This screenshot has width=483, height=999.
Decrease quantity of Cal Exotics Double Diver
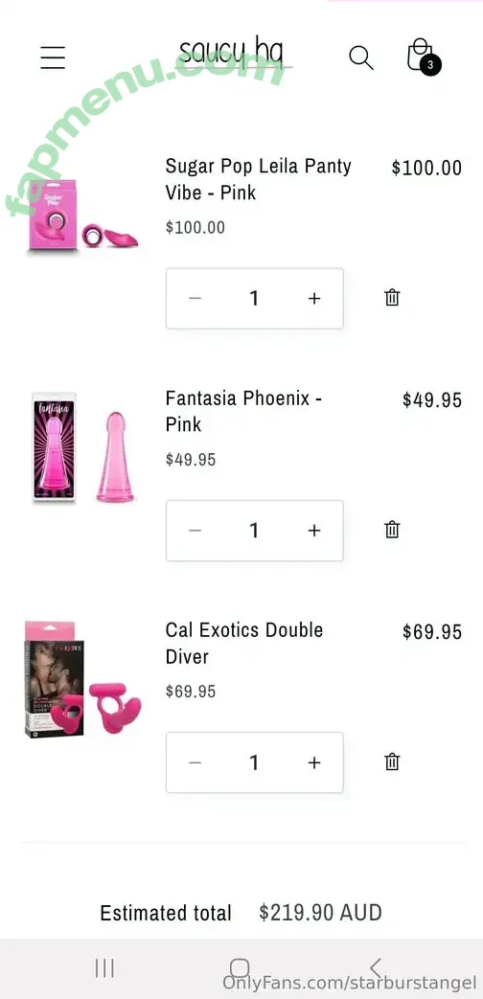(195, 762)
